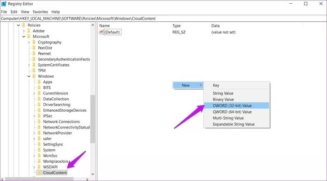
Task: Click the tree pane scroll up arrow
Action: point(93,25)
